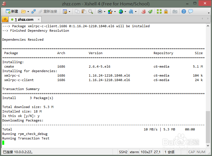Click the Paste clipboard icon
The height and width of the screenshot is (156, 212).
click(x=84, y=12)
